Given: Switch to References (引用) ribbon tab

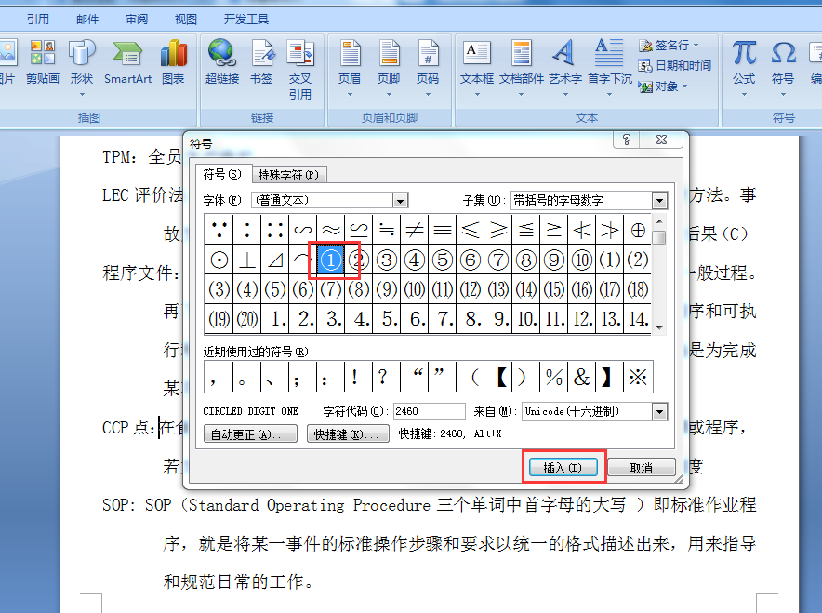Looking at the screenshot, I should [38, 20].
